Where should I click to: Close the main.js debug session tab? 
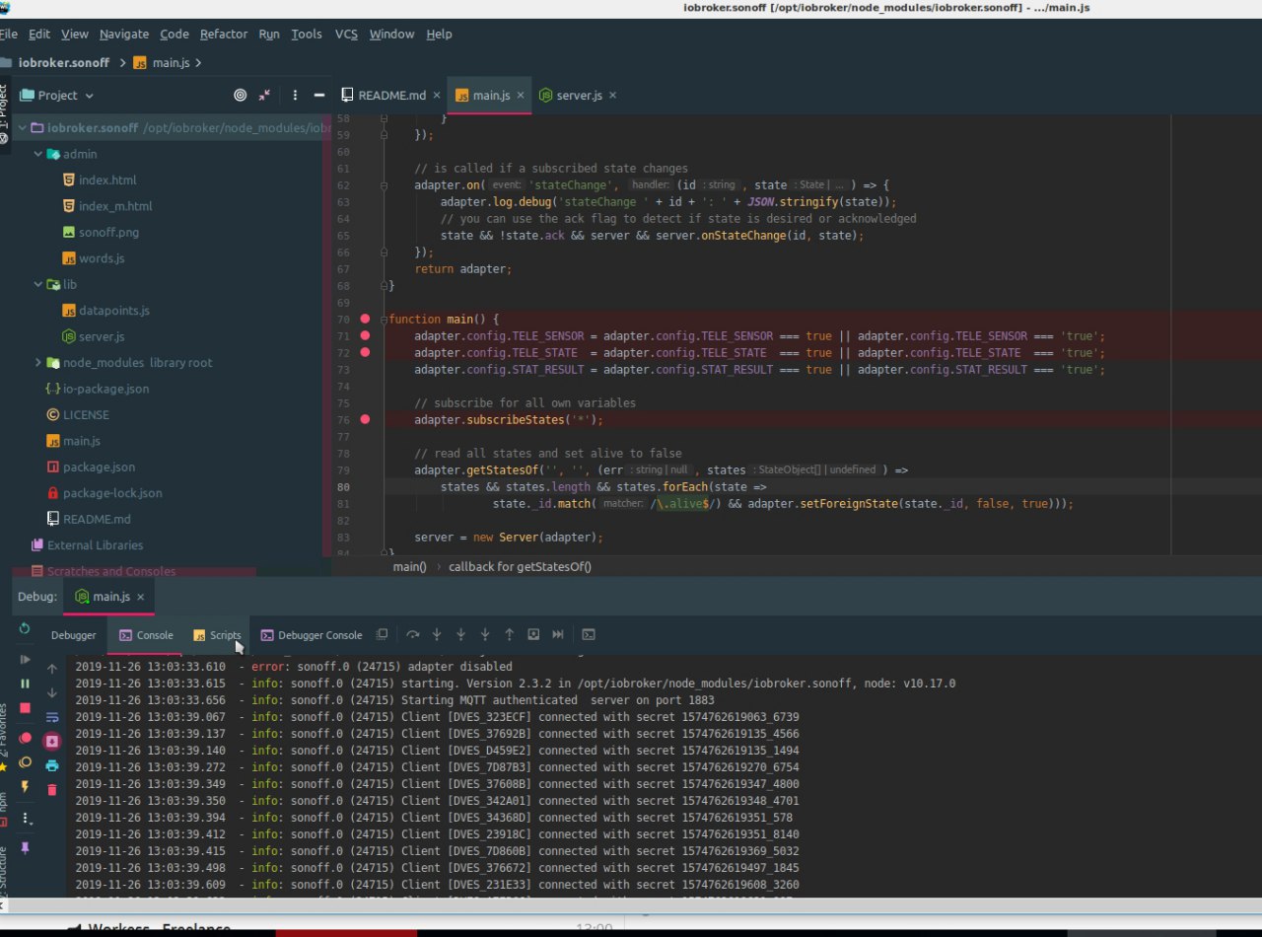point(140,597)
